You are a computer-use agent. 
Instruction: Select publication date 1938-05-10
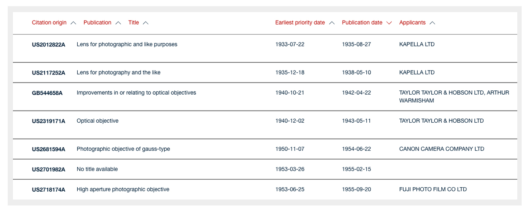[x=357, y=72]
